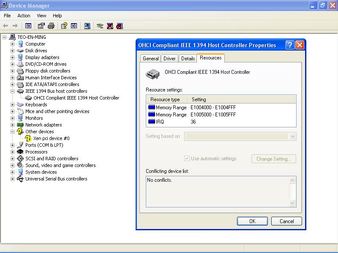The image size is (338, 253).
Task: Expand the Network adapters node
Action: [x=13, y=125]
